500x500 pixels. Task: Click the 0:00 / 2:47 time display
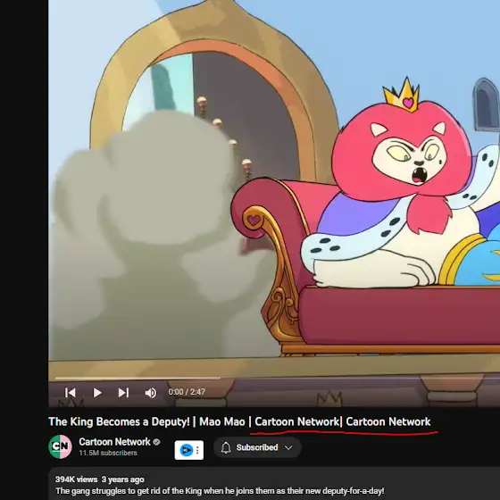pos(187,392)
